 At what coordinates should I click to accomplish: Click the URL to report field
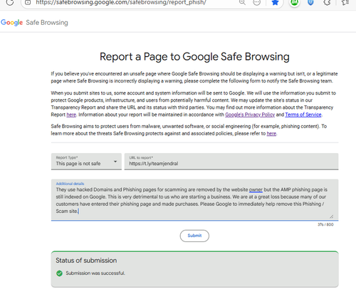[x=231, y=162]
